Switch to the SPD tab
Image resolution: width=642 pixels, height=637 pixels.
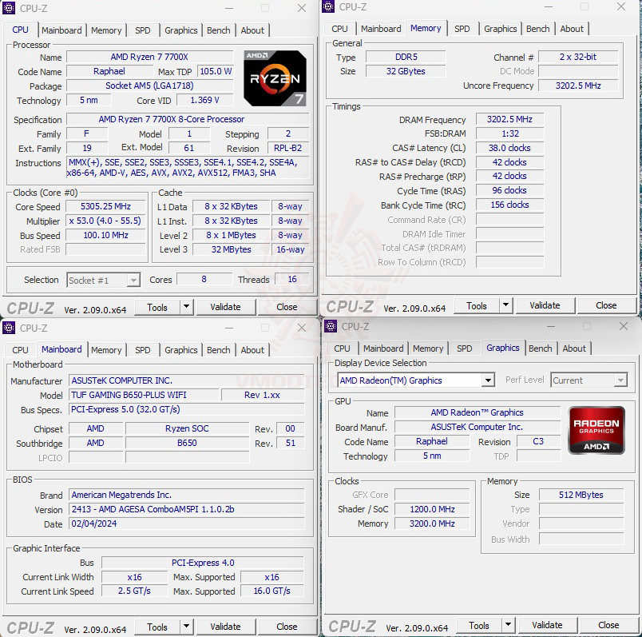[x=143, y=30]
